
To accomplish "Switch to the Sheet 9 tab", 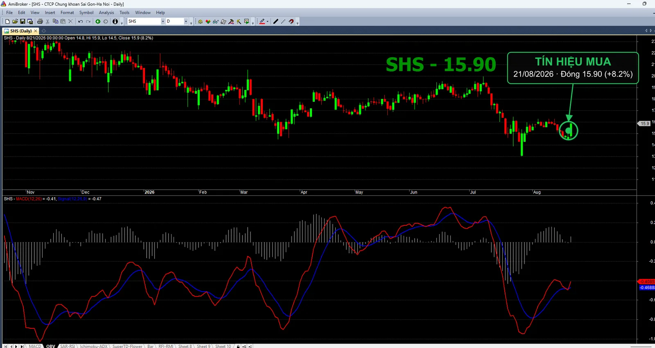I will [203, 346].
